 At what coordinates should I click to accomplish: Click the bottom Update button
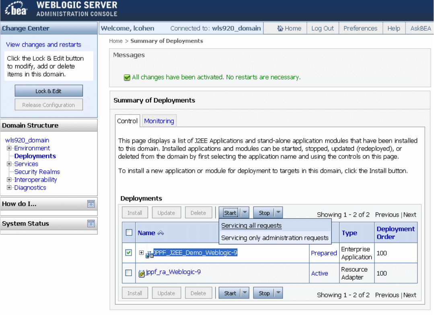tap(167, 293)
